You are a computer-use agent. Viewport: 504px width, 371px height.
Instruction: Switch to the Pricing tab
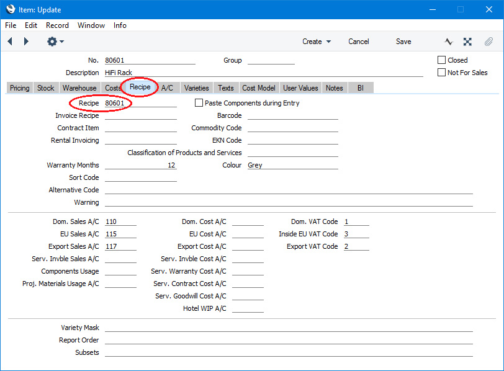(x=20, y=87)
